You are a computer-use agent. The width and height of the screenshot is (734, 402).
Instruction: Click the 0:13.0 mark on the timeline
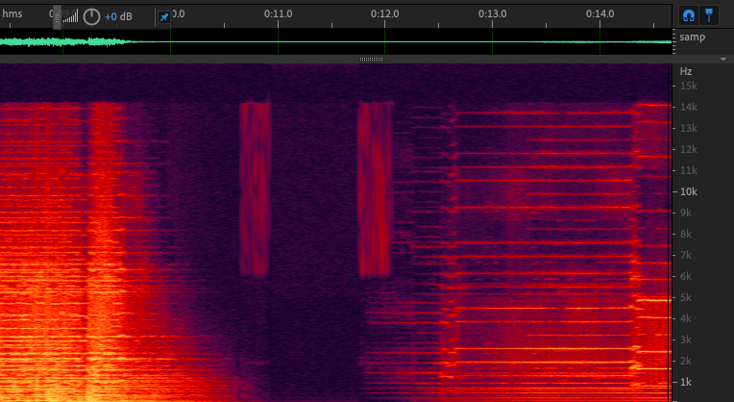pos(492,13)
